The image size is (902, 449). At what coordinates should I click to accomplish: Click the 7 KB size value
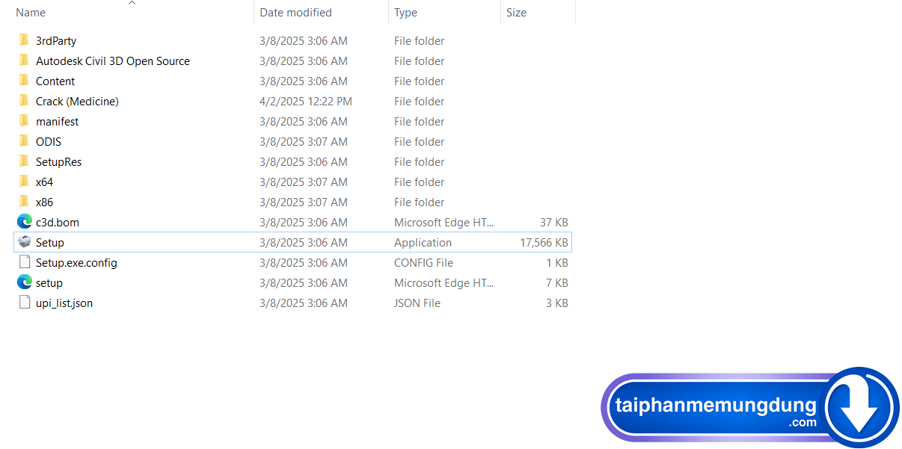click(557, 283)
